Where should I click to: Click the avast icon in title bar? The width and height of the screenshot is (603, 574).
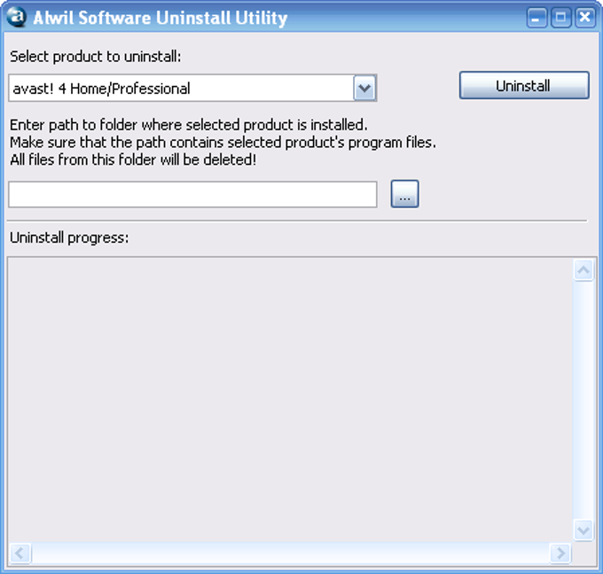point(16,18)
